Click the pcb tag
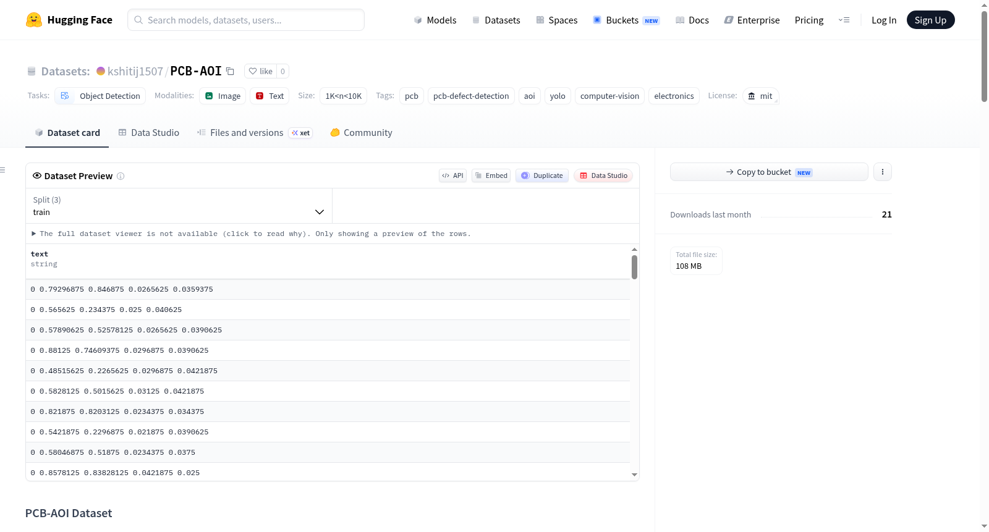Screen dimensions: 989x532 click(x=412, y=96)
